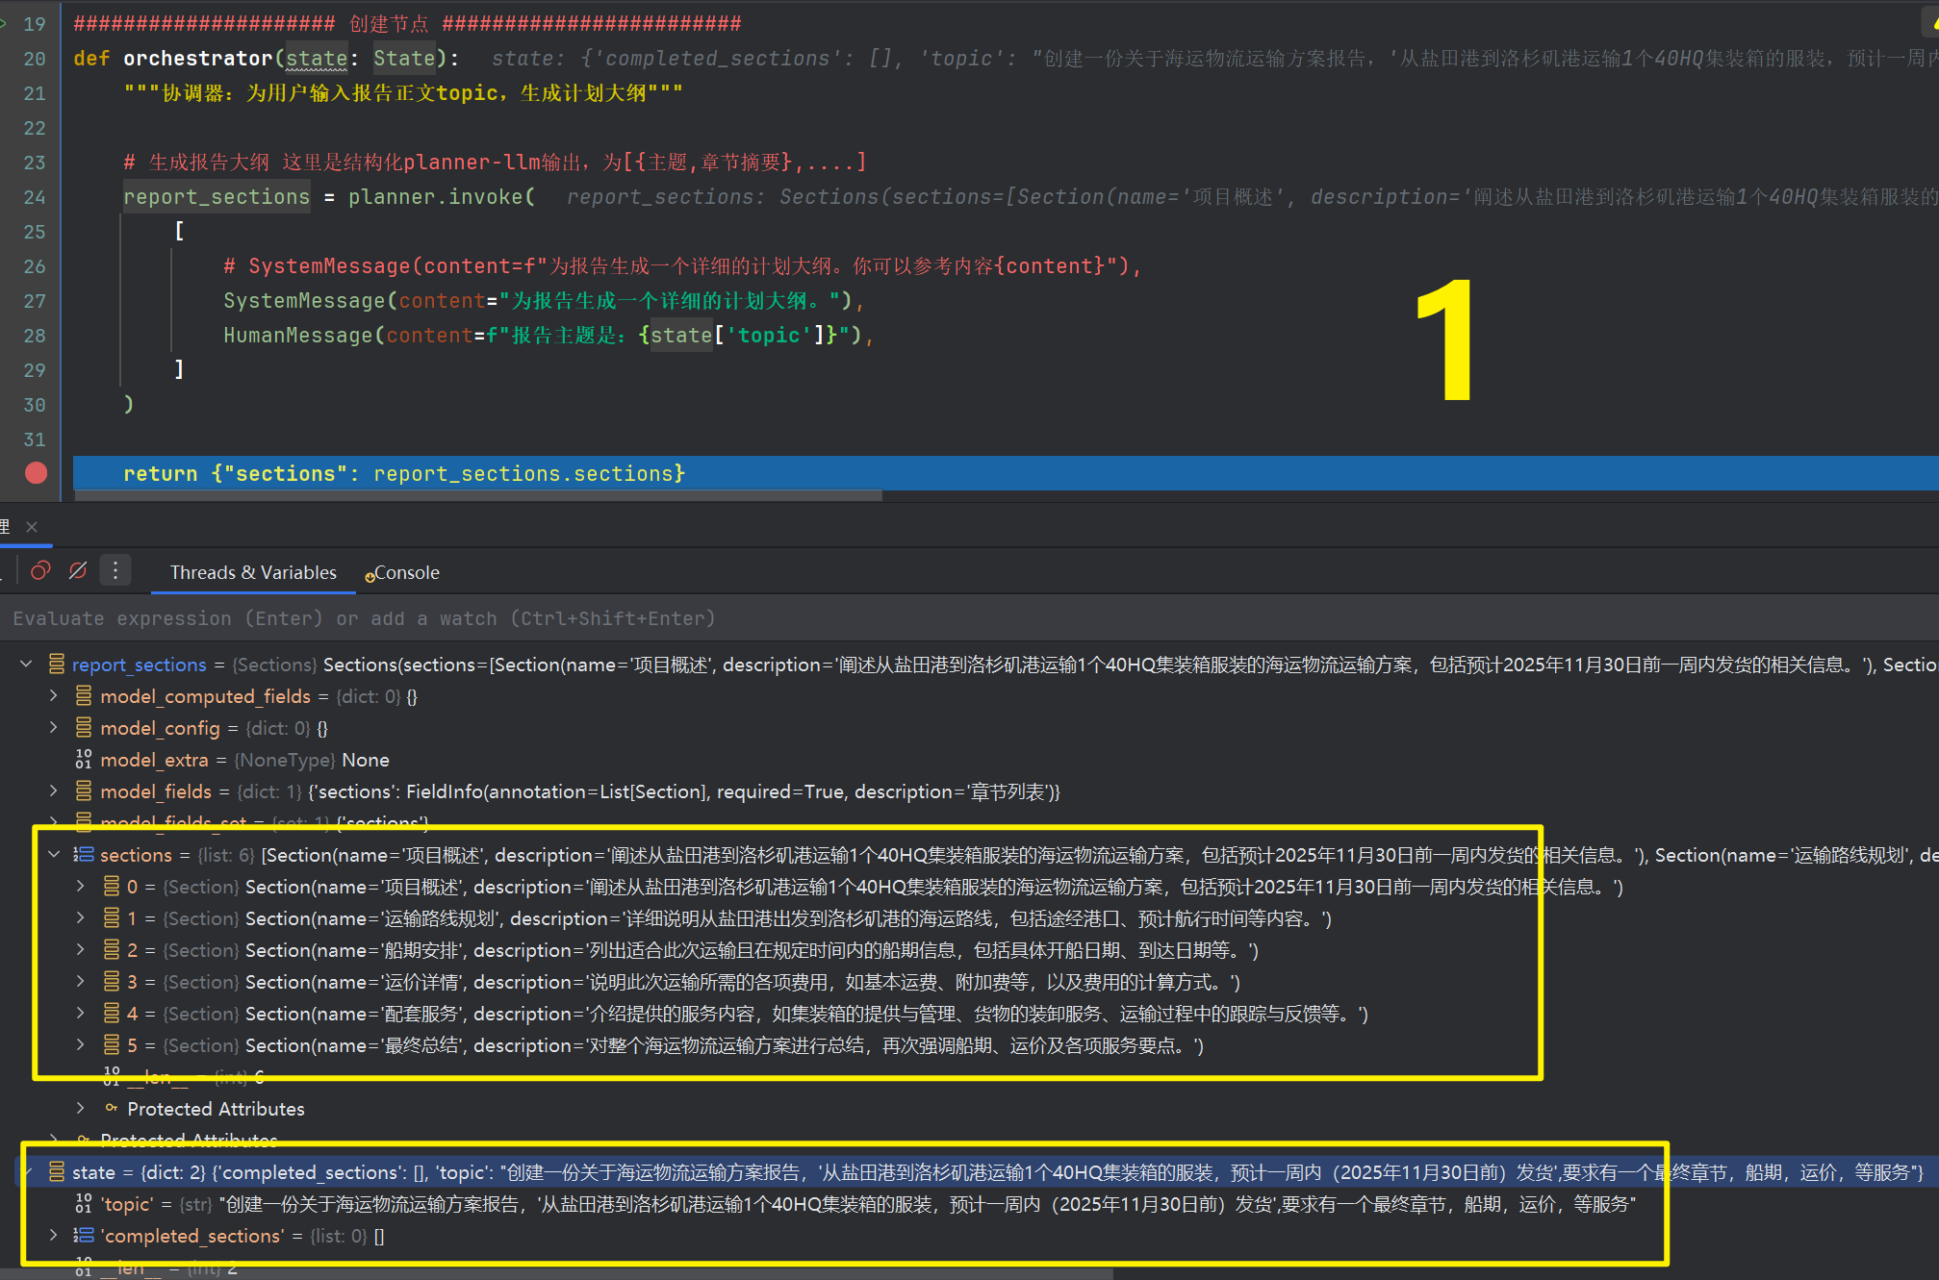Screen dimensions: 1939x1280
Task: Remove the breakpoint on the return line
Action: pos(36,473)
